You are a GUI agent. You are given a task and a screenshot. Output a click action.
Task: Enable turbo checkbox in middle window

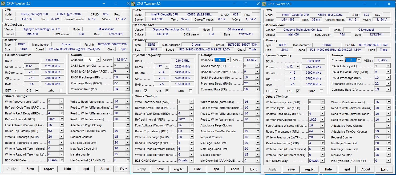coord(191,91)
